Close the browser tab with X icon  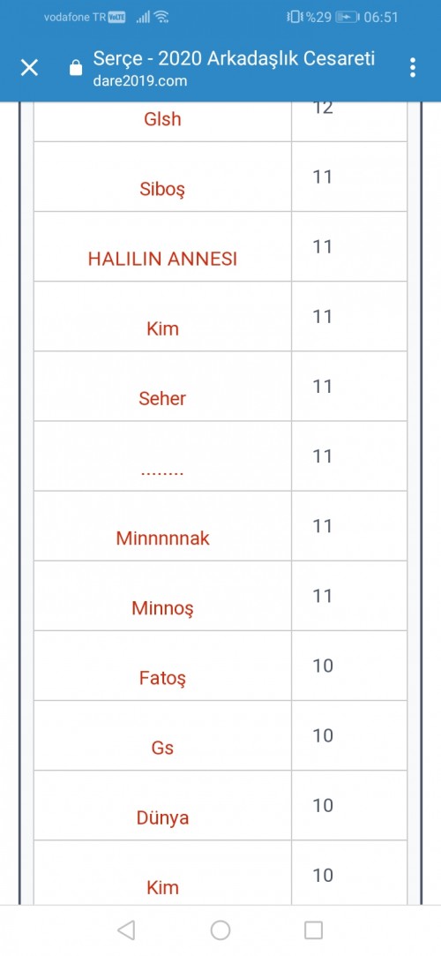click(x=29, y=67)
